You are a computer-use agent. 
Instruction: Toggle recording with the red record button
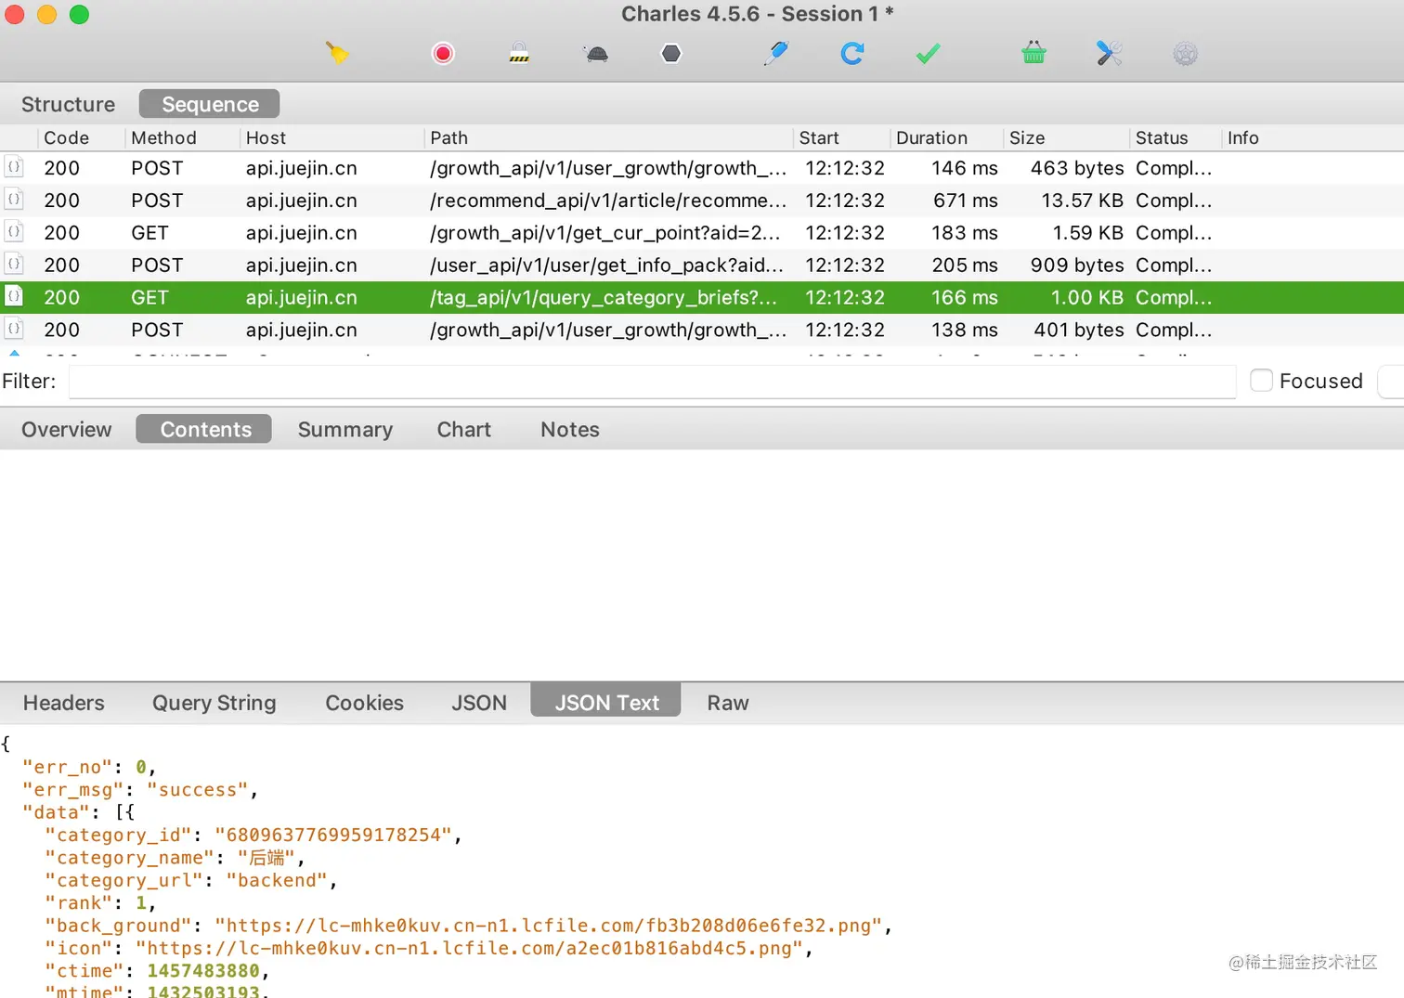pos(443,53)
